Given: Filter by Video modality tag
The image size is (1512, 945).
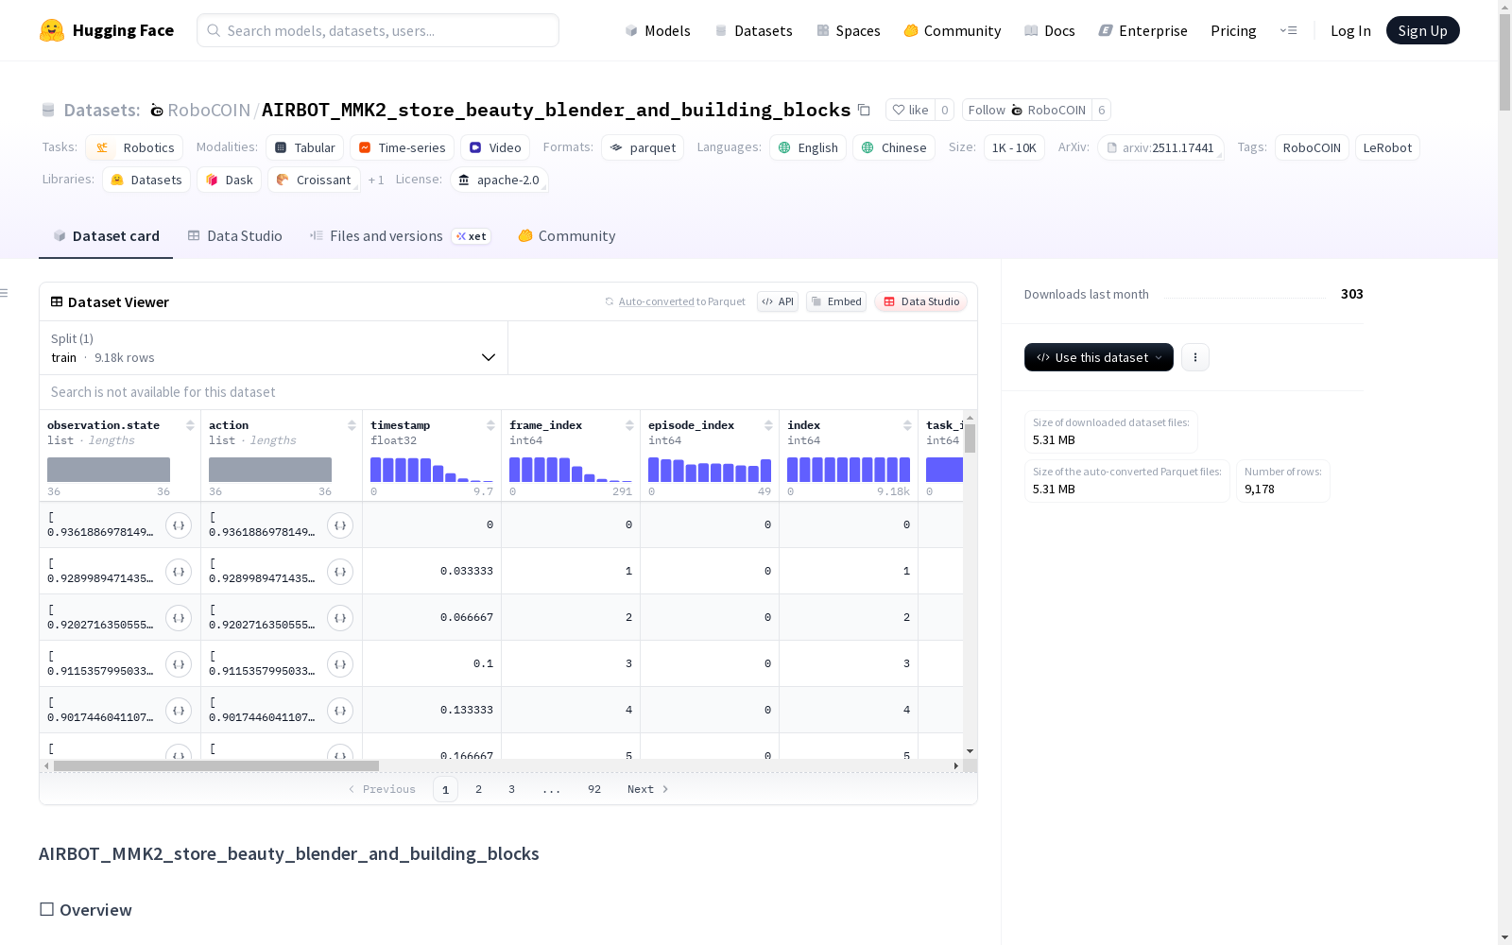Looking at the screenshot, I should (x=495, y=147).
